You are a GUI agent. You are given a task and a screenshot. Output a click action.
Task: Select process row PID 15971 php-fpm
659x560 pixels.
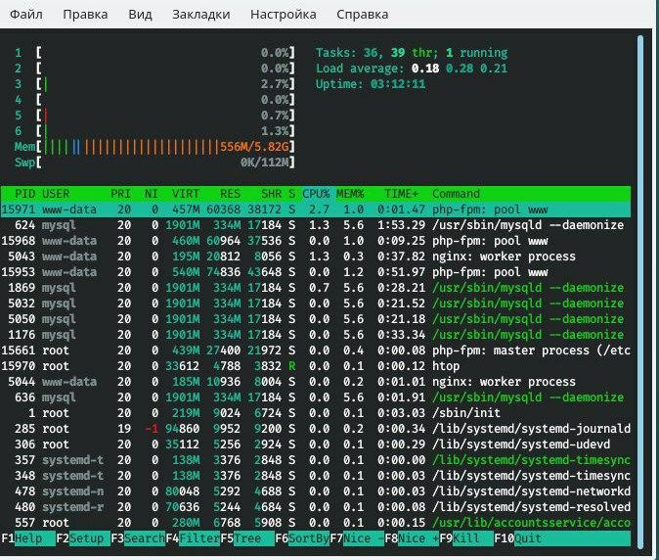coord(316,210)
